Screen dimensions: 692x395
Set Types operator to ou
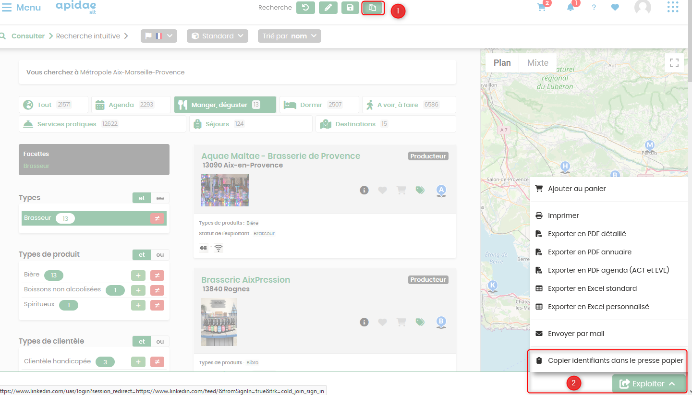(160, 198)
